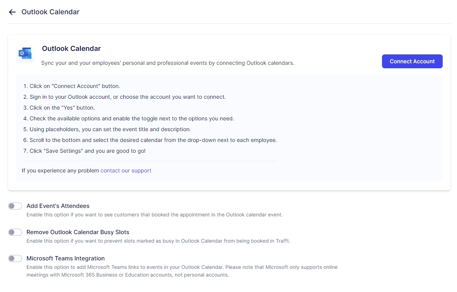Screen dimensions: 457x292
Task: Open the contact our support link
Action: click(126, 170)
